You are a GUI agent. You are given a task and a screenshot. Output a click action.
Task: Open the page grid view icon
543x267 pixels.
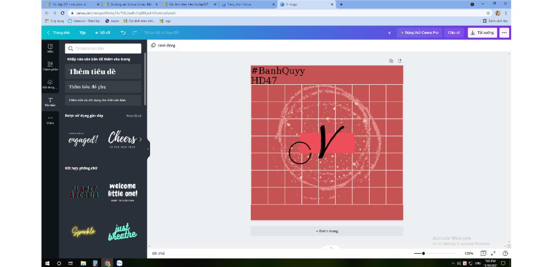tap(483, 254)
